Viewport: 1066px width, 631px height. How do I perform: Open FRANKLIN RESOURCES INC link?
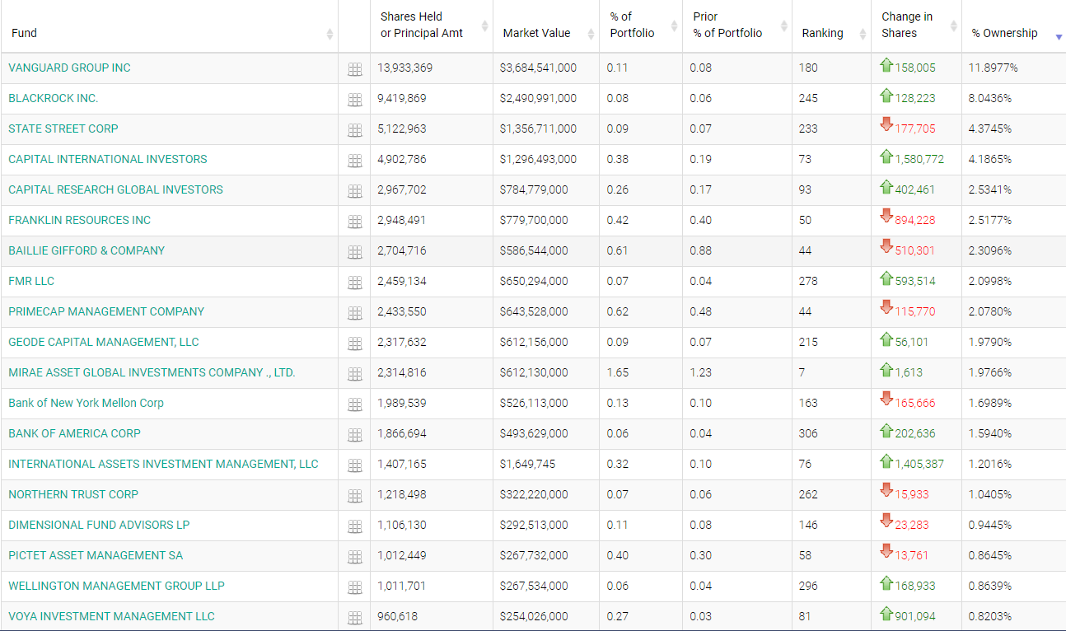[80, 220]
